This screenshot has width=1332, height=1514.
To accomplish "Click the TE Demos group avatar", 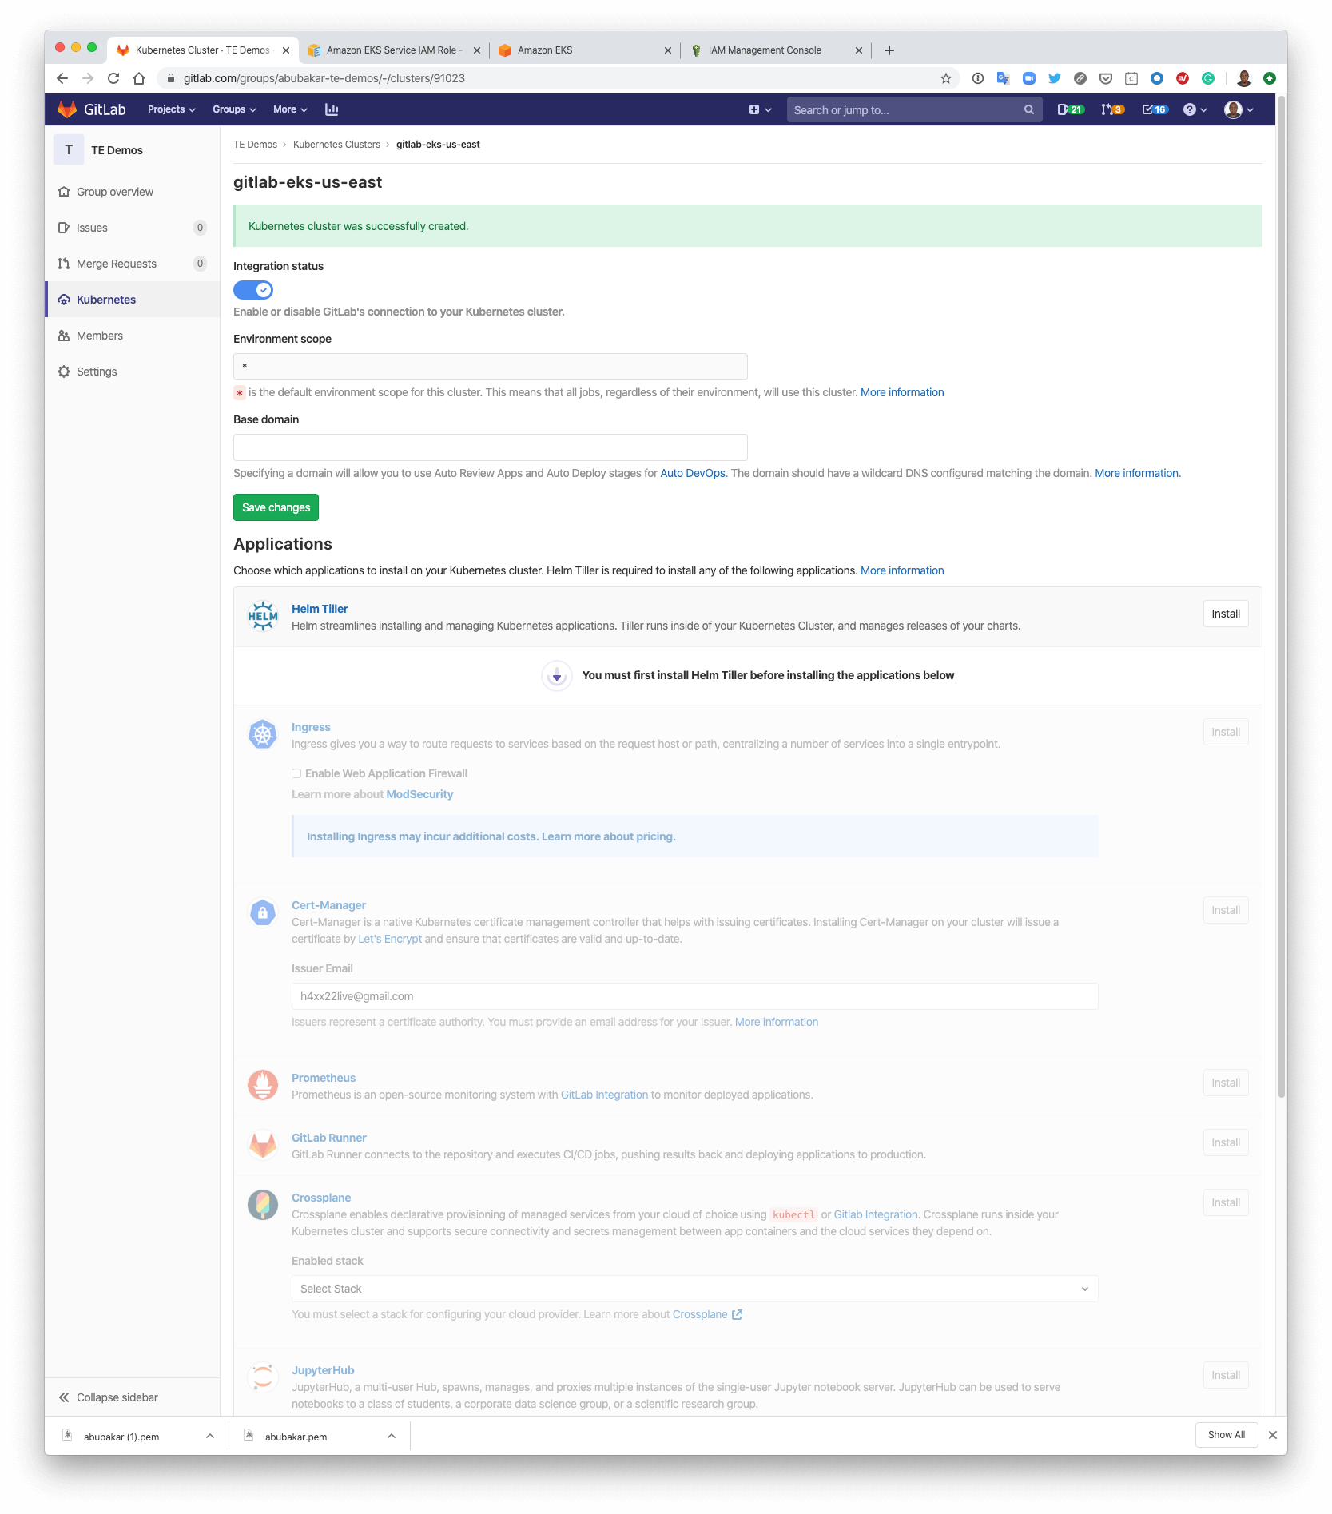I will [69, 149].
